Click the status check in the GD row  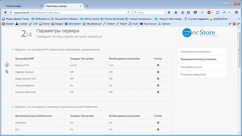(158, 130)
